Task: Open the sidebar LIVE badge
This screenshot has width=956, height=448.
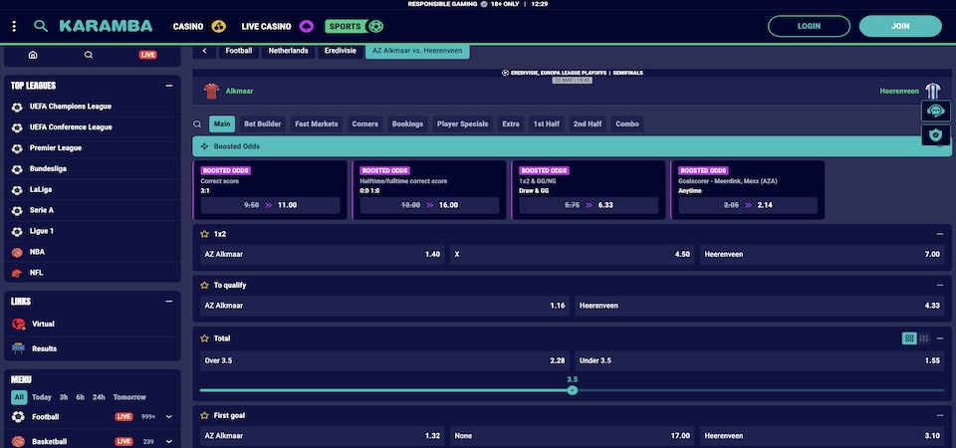Action: point(147,55)
